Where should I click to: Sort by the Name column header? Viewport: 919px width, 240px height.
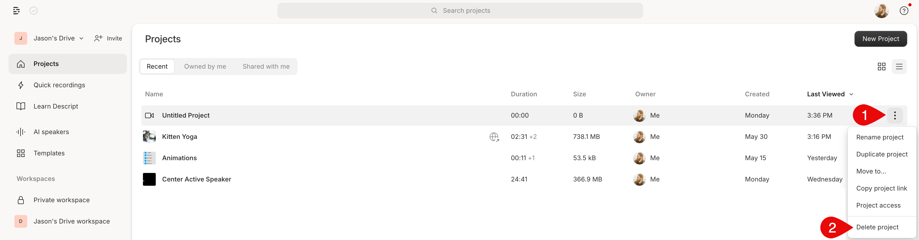pos(154,94)
